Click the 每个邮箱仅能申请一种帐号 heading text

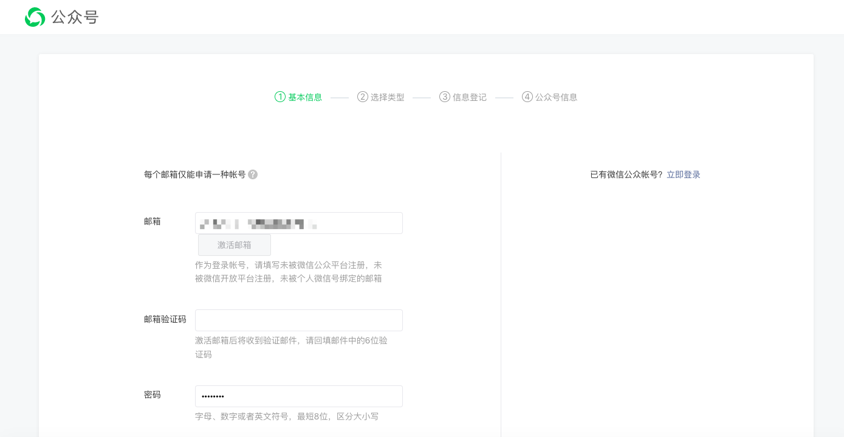pyautogui.click(x=194, y=174)
